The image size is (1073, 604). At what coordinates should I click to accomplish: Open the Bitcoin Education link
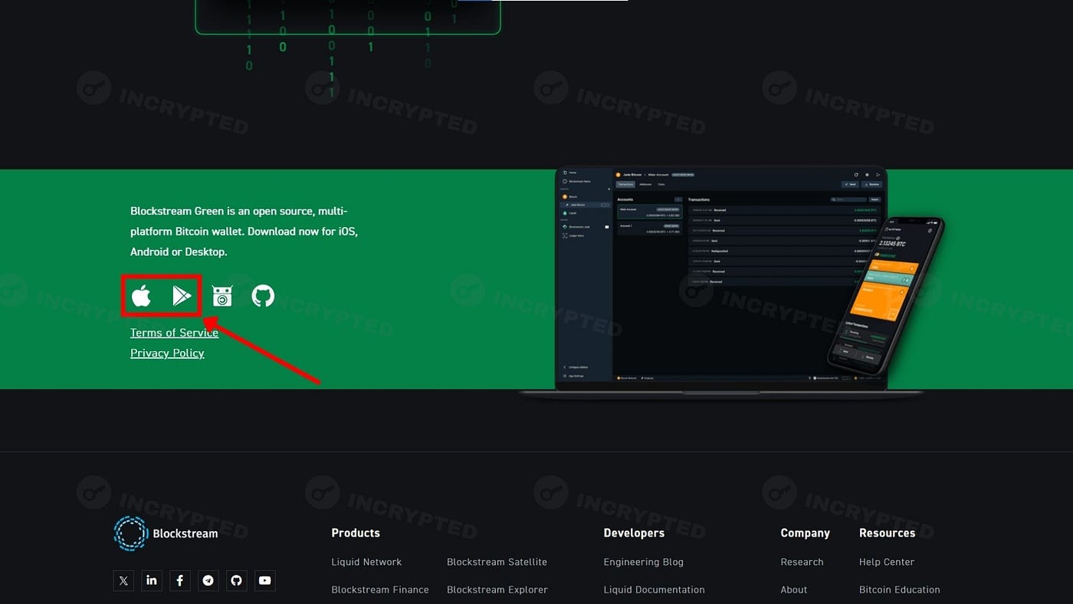[899, 589]
